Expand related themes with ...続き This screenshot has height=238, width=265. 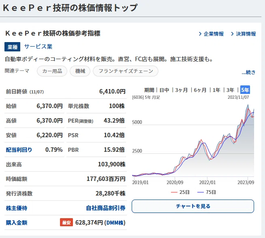tap(248, 72)
